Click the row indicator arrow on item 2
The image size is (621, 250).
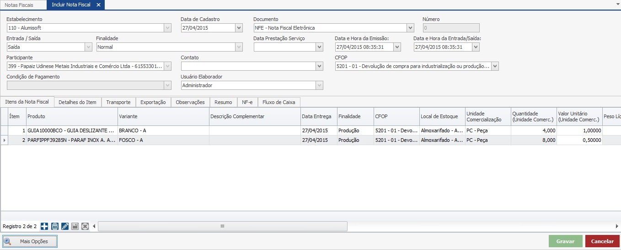pyautogui.click(x=5, y=140)
